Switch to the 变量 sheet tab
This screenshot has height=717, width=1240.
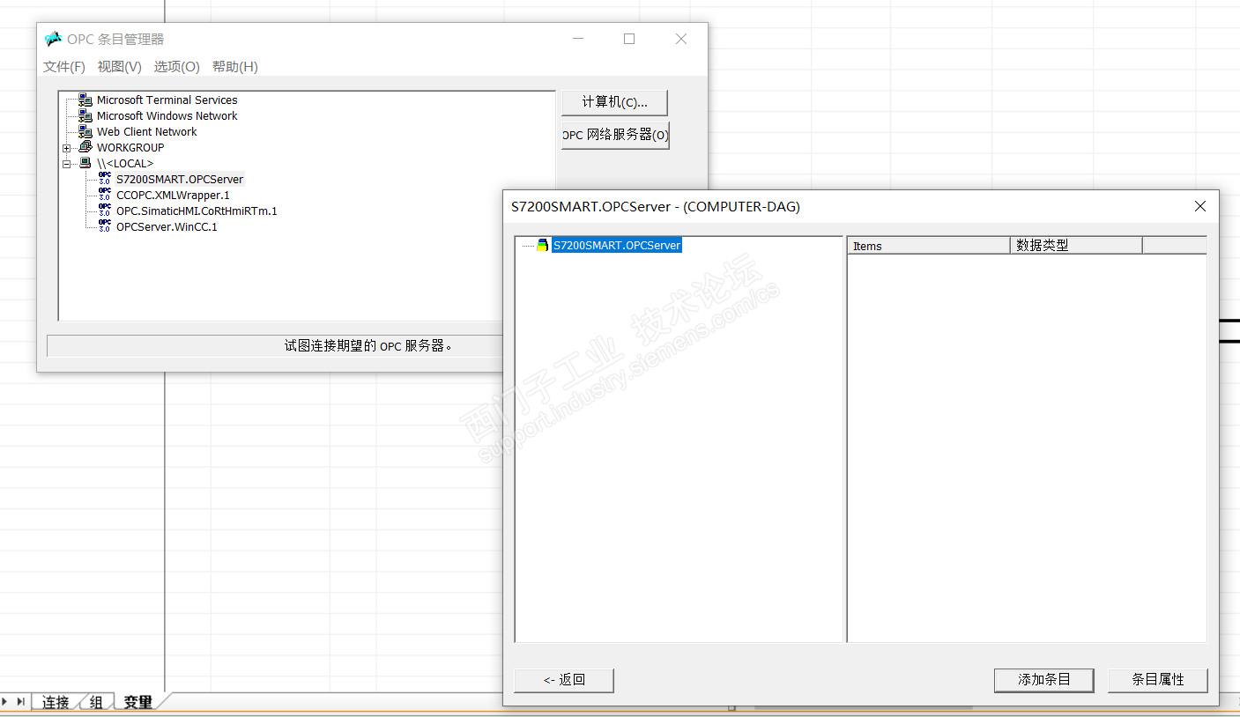[137, 702]
